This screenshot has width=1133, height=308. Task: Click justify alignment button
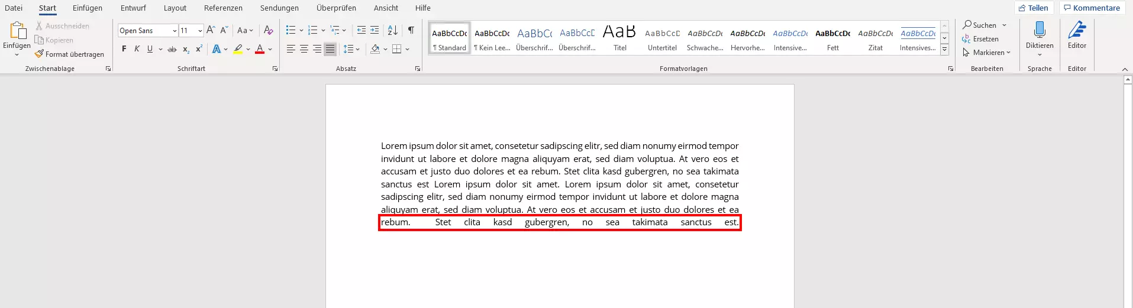pyautogui.click(x=330, y=49)
